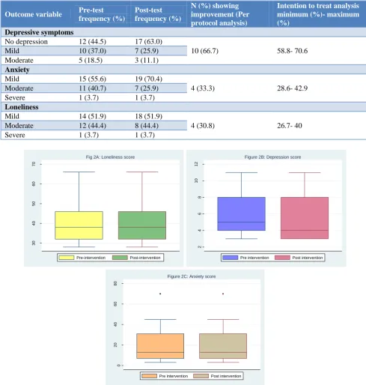Click '7 (25.9)' in the Mild depression row
The height and width of the screenshot is (385, 366).
(x=147, y=51)
